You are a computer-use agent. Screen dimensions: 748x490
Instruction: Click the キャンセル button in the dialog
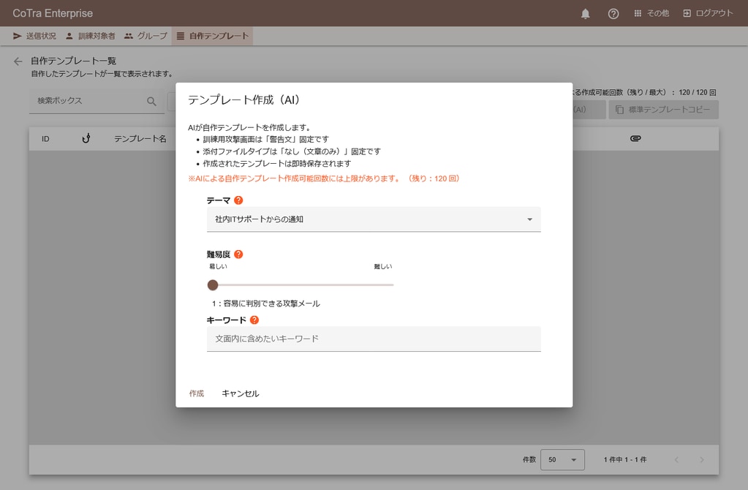click(241, 393)
